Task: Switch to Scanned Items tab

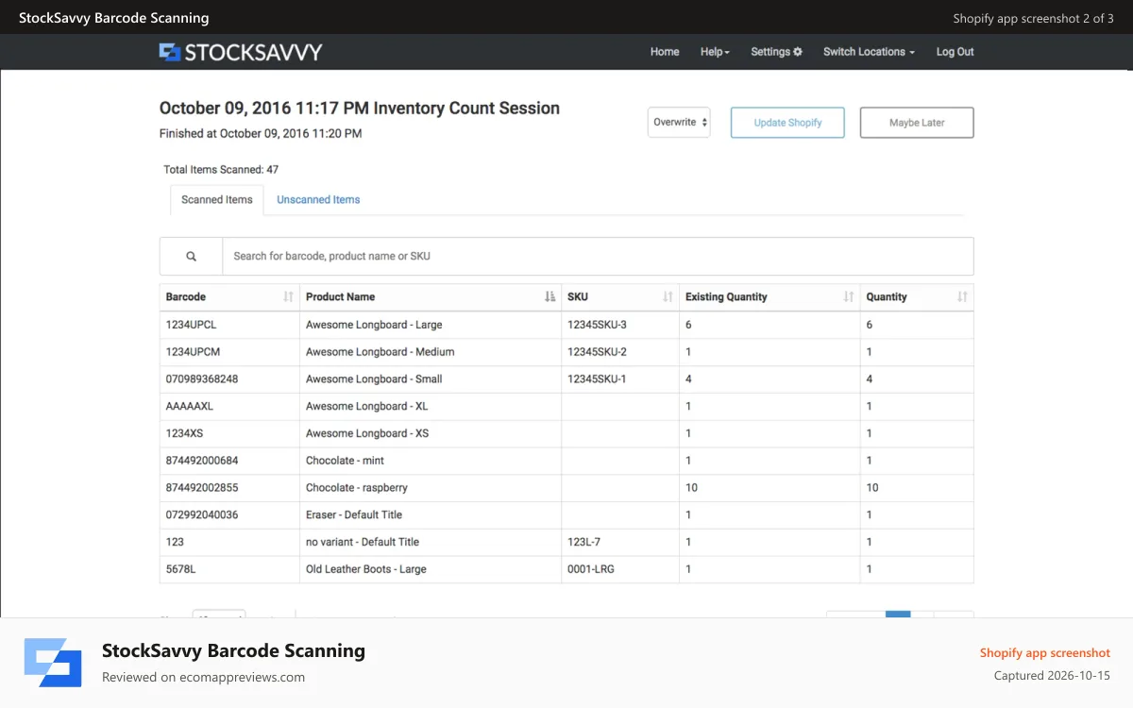Action: (x=217, y=200)
